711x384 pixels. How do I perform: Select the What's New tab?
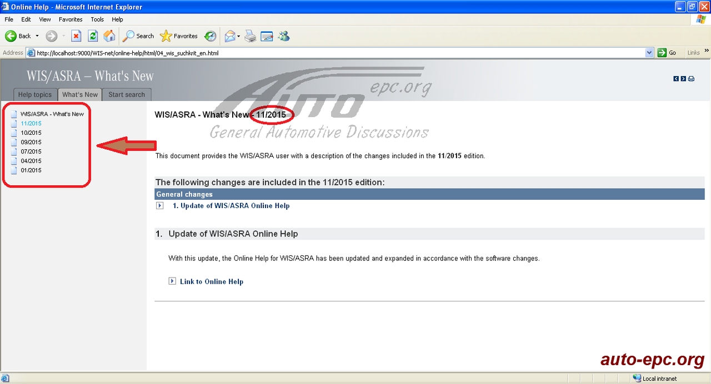click(80, 94)
